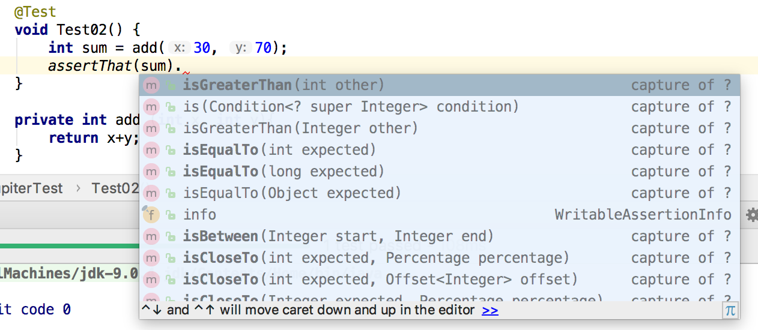Choose the info WritableAssertionInfo entry

pyautogui.click(x=440, y=215)
